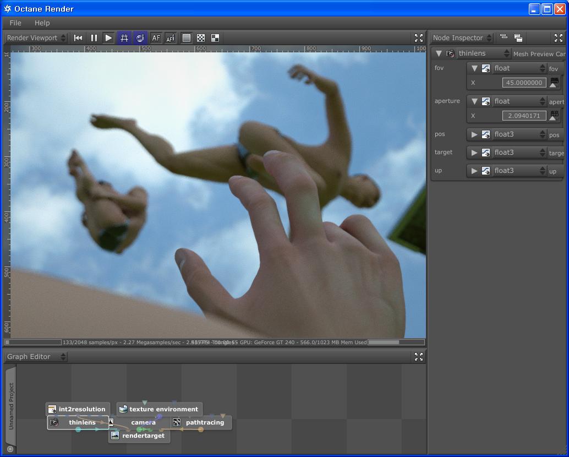
Task: Select the pathtracing node
Action: click(201, 422)
